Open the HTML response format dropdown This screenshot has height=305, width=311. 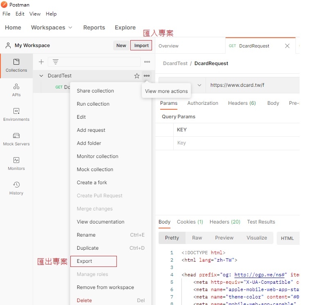[x=288, y=238]
